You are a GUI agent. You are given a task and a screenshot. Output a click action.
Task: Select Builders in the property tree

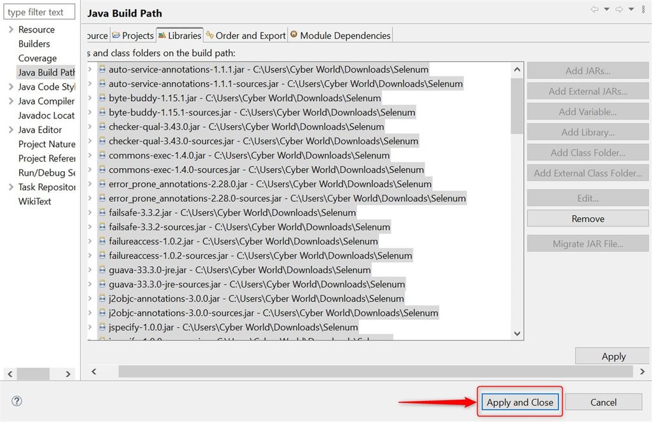click(x=34, y=44)
